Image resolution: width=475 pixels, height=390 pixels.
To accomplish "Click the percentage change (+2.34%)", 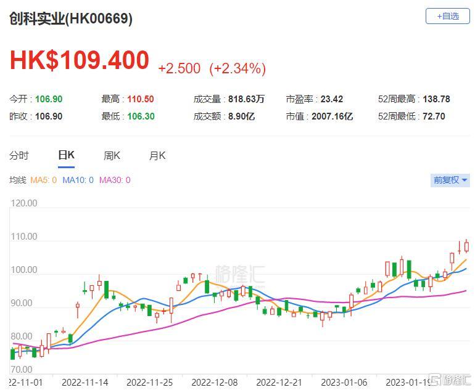I will [x=238, y=68].
